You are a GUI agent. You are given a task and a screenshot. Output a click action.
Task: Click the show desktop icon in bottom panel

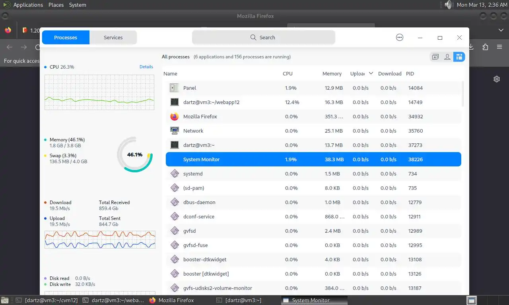click(x=4, y=300)
